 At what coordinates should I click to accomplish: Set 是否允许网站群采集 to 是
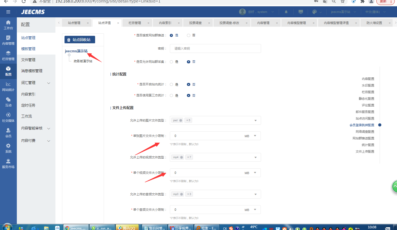171,62
